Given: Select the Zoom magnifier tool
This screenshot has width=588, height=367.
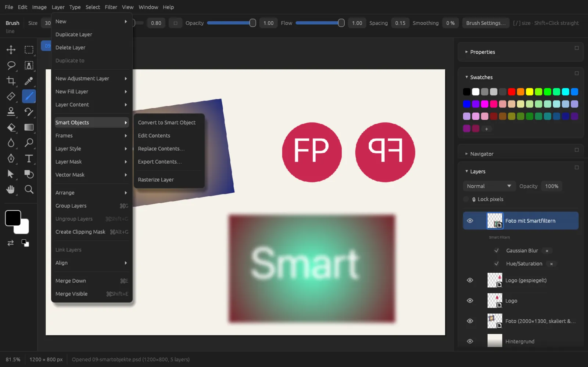Looking at the screenshot, I should click(x=29, y=189).
